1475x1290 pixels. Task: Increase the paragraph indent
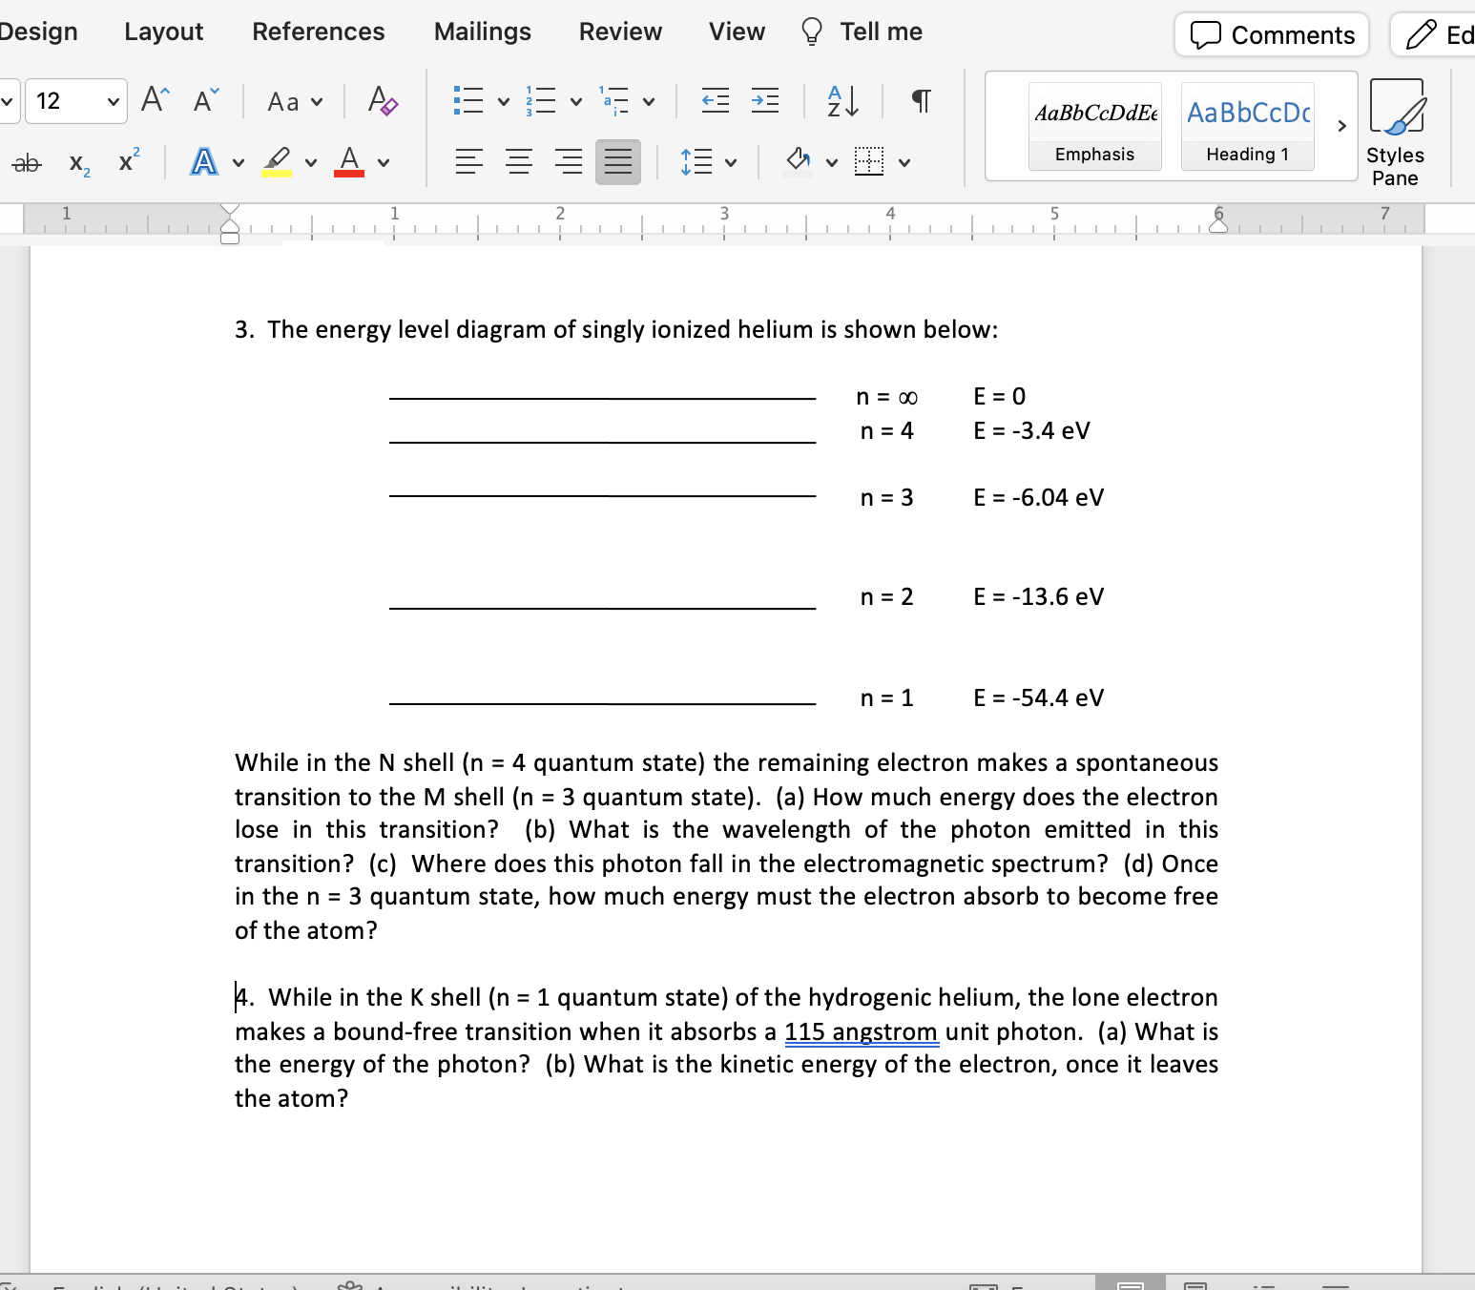click(x=765, y=100)
